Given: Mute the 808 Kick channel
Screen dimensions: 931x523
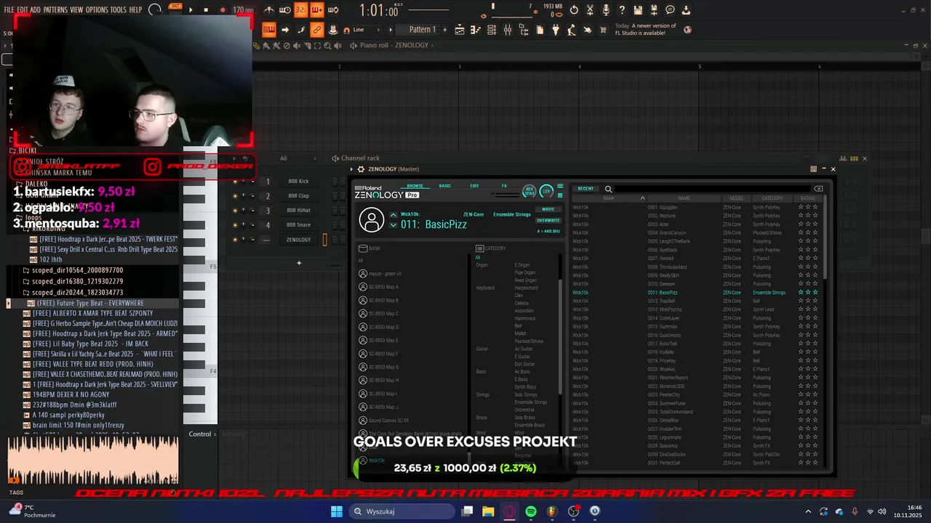Looking at the screenshot, I should pos(235,182).
